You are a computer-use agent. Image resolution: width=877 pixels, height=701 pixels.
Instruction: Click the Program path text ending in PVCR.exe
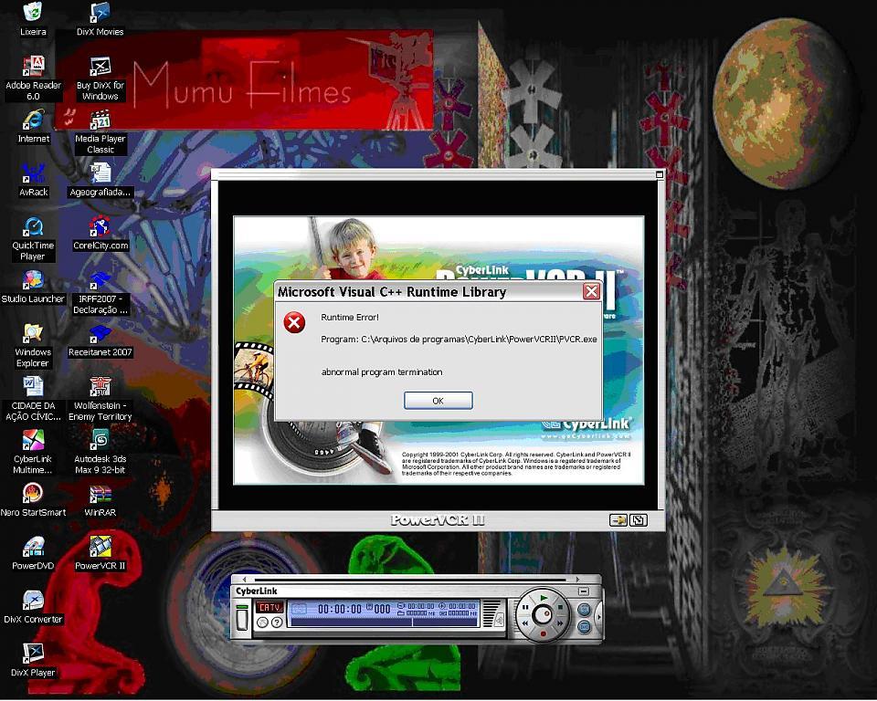click(459, 339)
